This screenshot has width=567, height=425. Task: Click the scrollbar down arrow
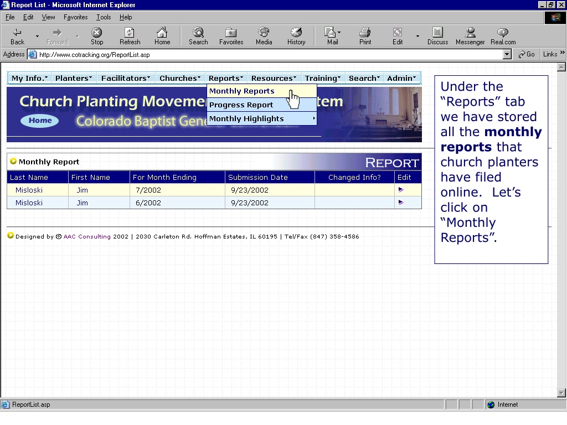561,393
